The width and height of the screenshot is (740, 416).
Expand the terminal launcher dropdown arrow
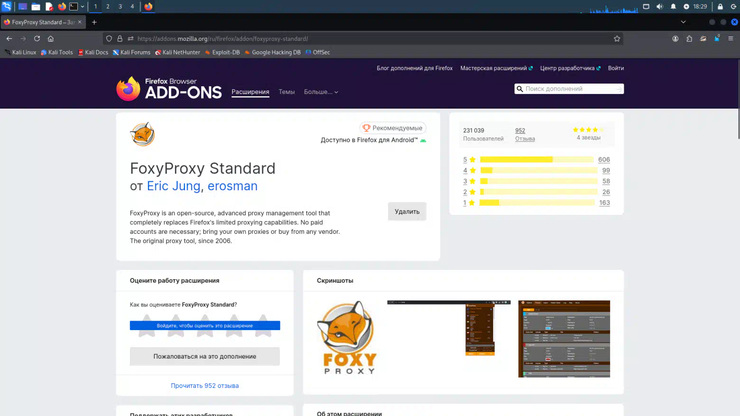[x=83, y=7]
